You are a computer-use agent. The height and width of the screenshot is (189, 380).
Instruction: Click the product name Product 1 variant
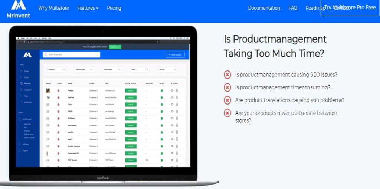(74, 146)
